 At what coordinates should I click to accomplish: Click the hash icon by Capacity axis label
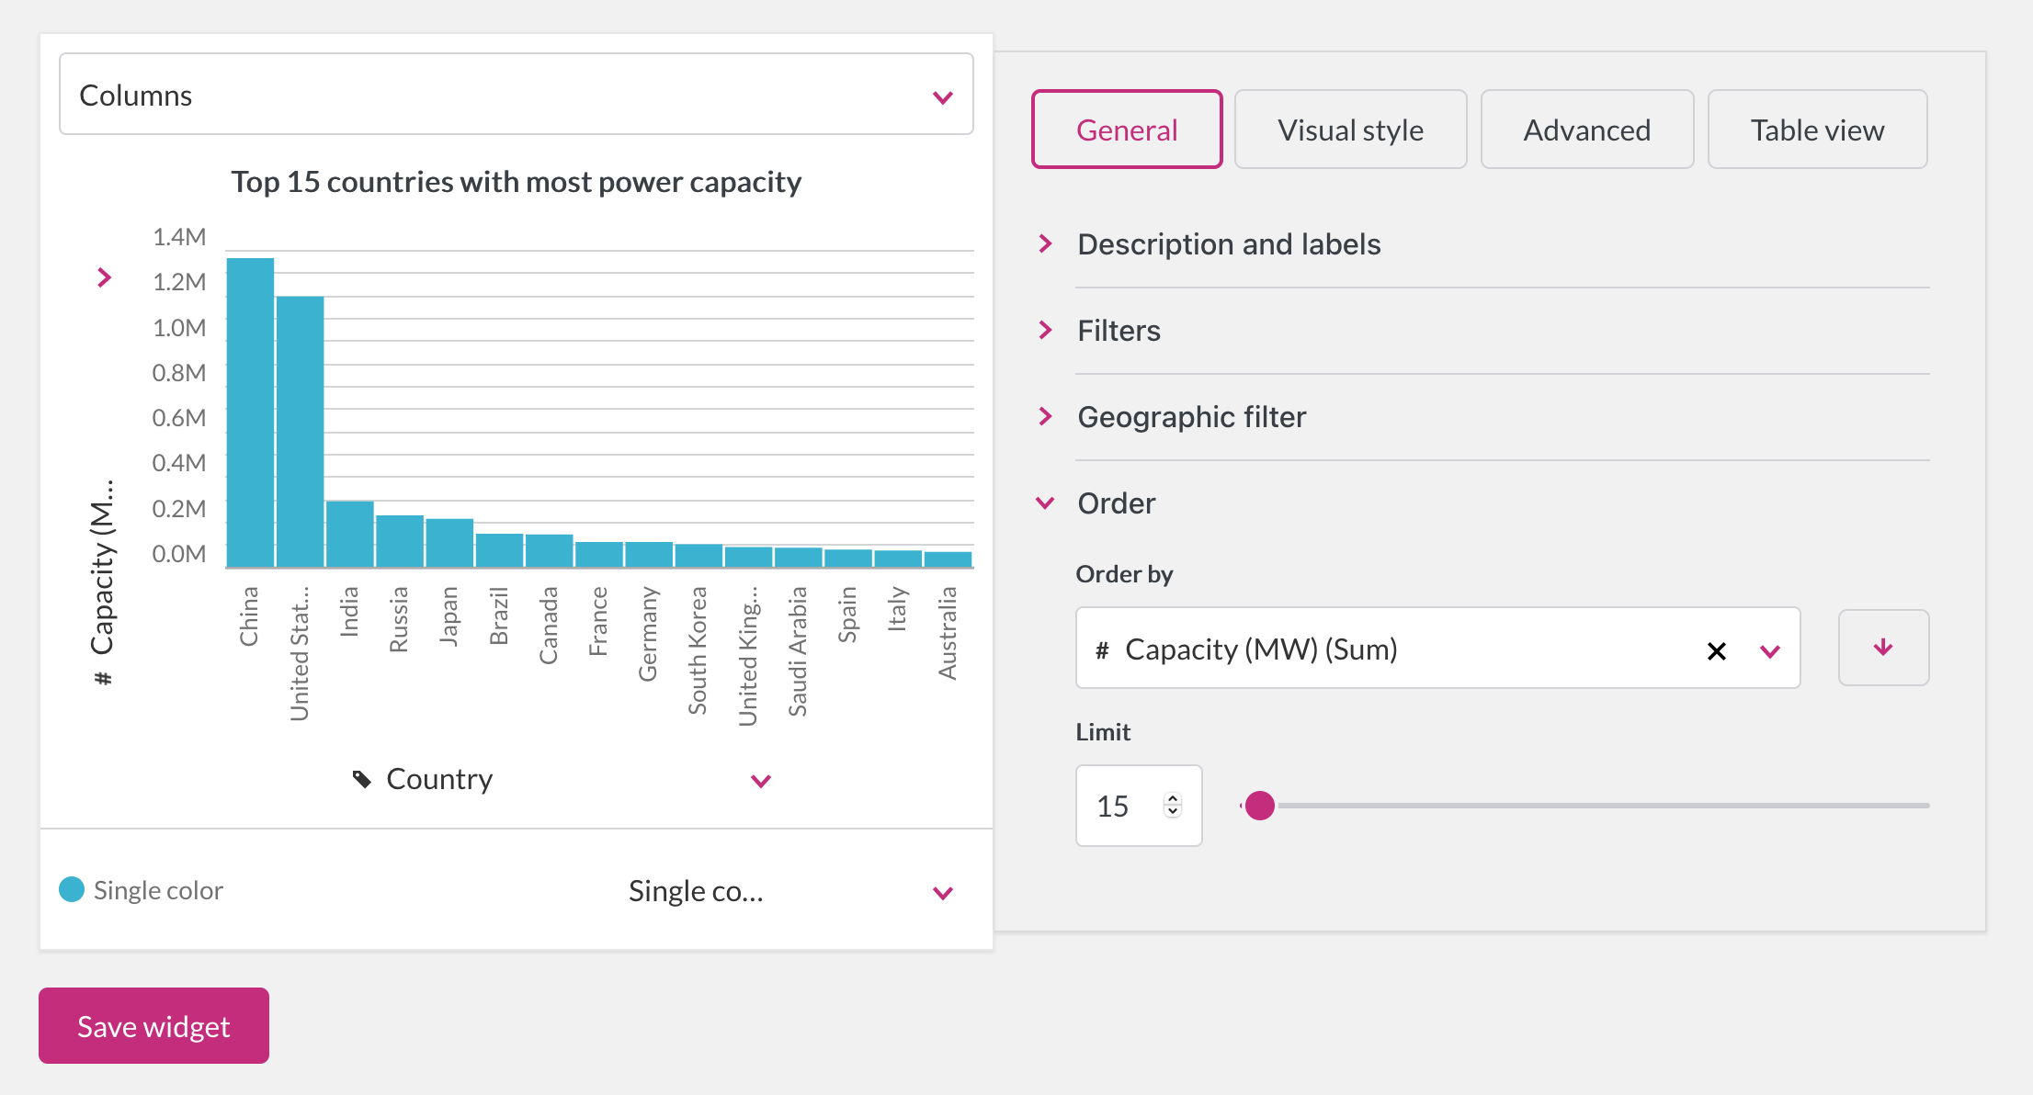point(103,679)
